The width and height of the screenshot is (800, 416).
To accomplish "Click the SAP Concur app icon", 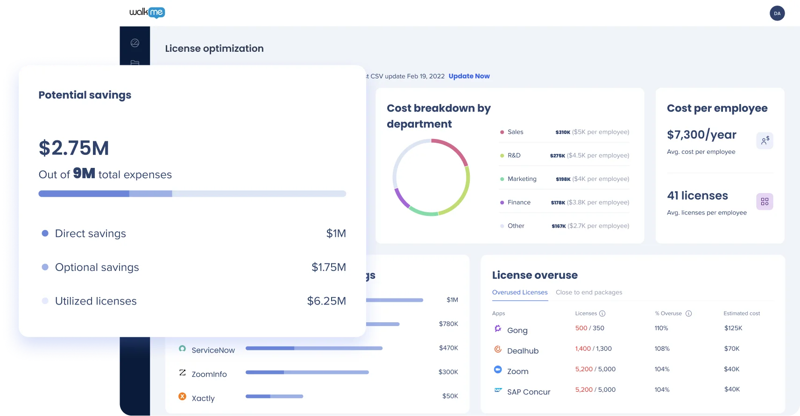I will pos(498,390).
